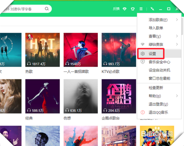Switch to mini mode icon
Screen dimensions: 184x146
point(152,9)
